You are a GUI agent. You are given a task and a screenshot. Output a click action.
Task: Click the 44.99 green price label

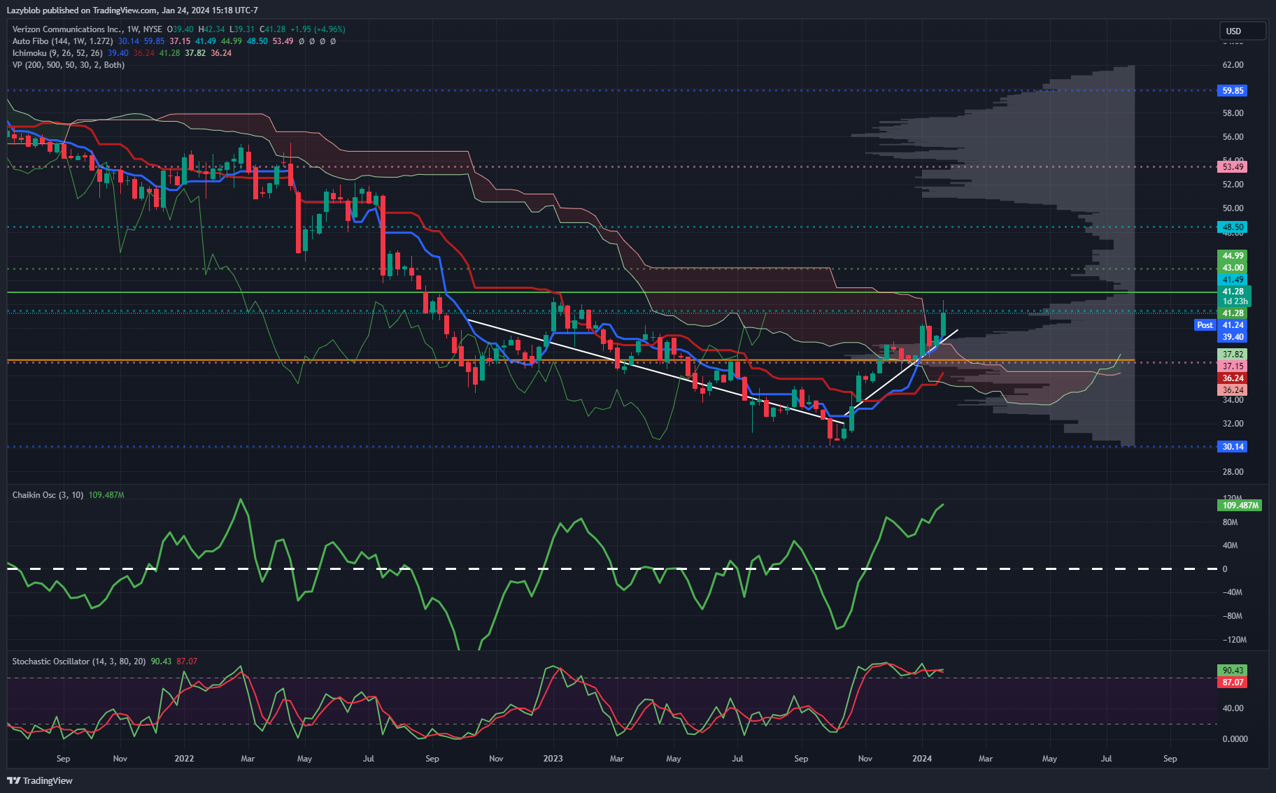1233,256
